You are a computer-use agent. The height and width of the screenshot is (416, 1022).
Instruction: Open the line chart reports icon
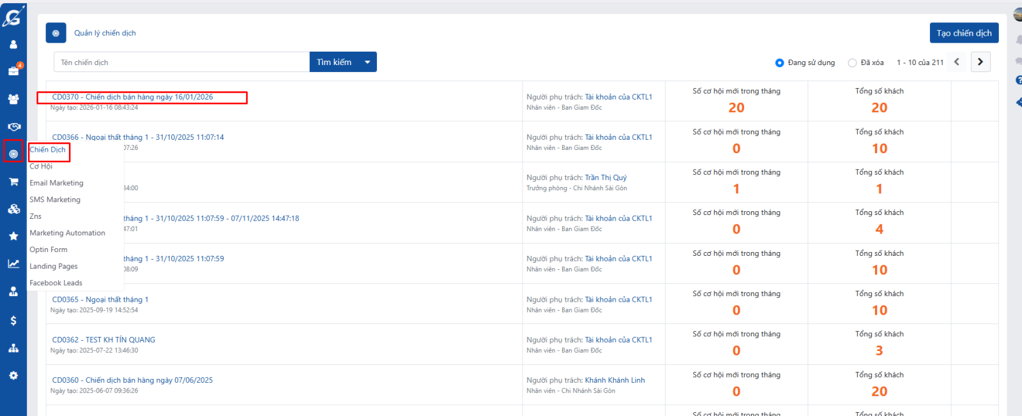(x=13, y=264)
